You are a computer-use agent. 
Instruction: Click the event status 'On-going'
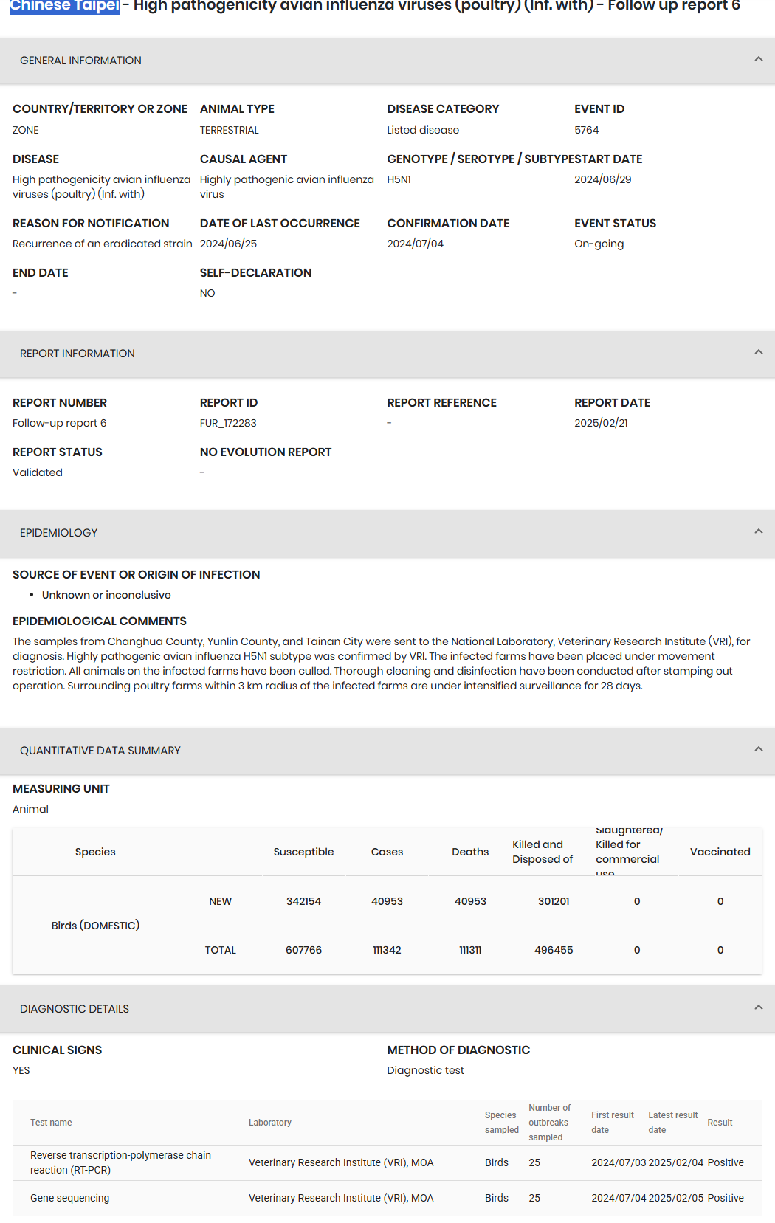pyautogui.click(x=599, y=244)
